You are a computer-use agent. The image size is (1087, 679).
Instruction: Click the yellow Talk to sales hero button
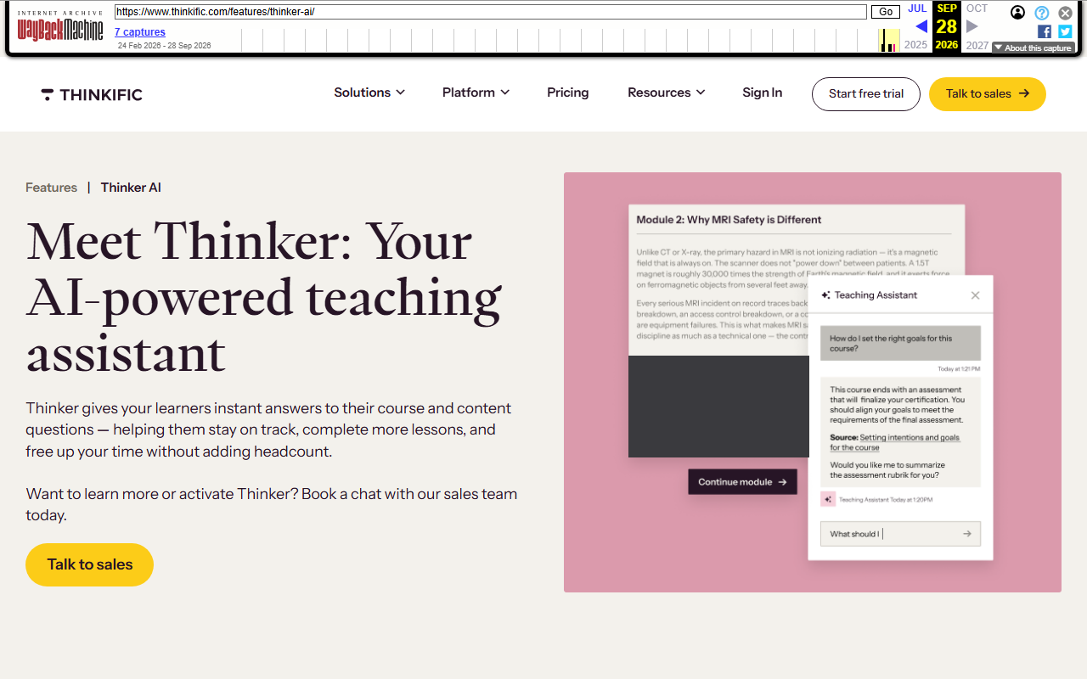pyautogui.click(x=90, y=564)
